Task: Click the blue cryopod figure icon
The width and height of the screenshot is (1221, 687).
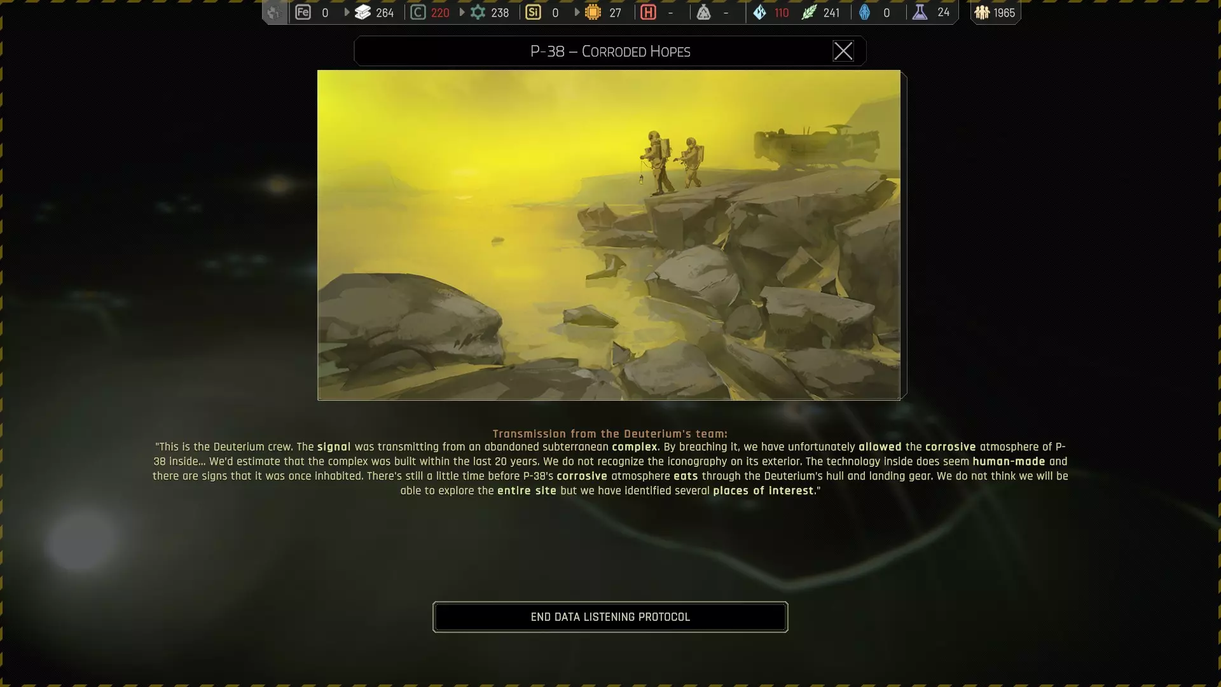Action: pyautogui.click(x=865, y=12)
